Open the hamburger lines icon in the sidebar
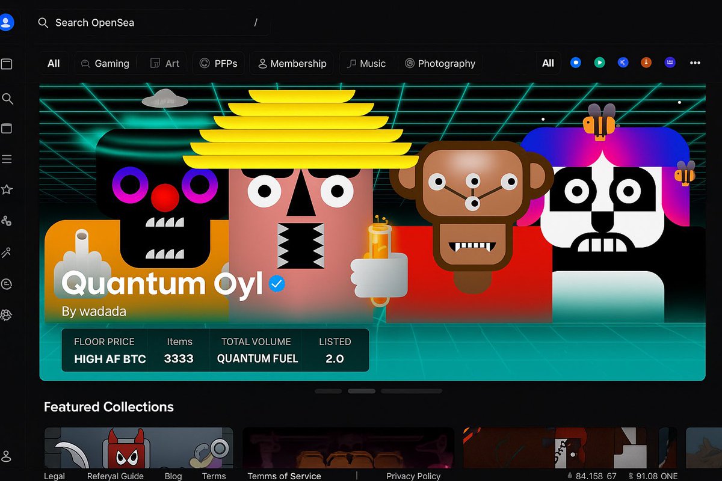The width and height of the screenshot is (722, 481). (x=7, y=159)
